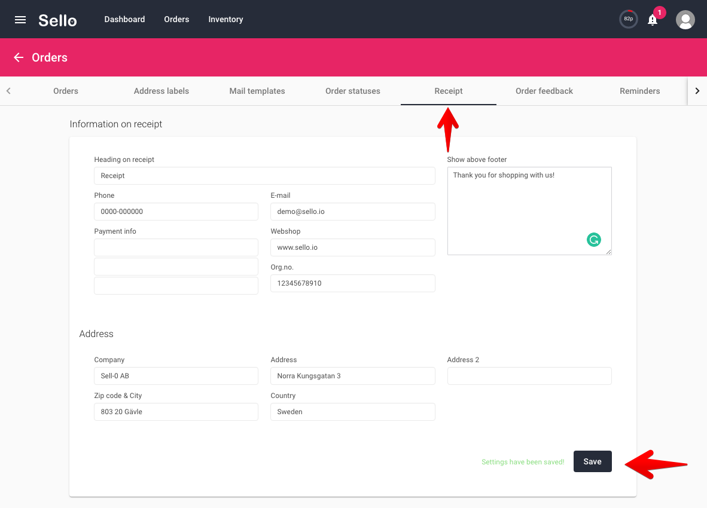Select the Address labels tab

point(161,91)
